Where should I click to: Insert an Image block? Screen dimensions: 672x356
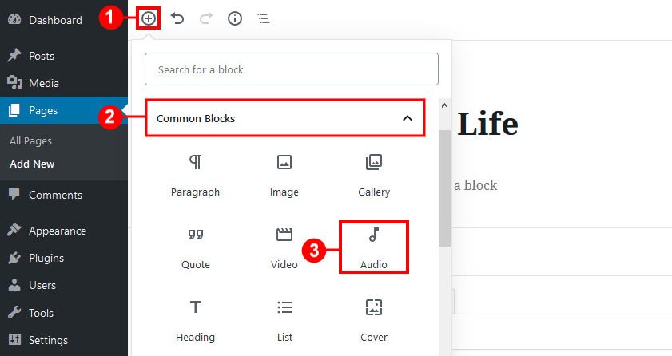click(x=284, y=176)
